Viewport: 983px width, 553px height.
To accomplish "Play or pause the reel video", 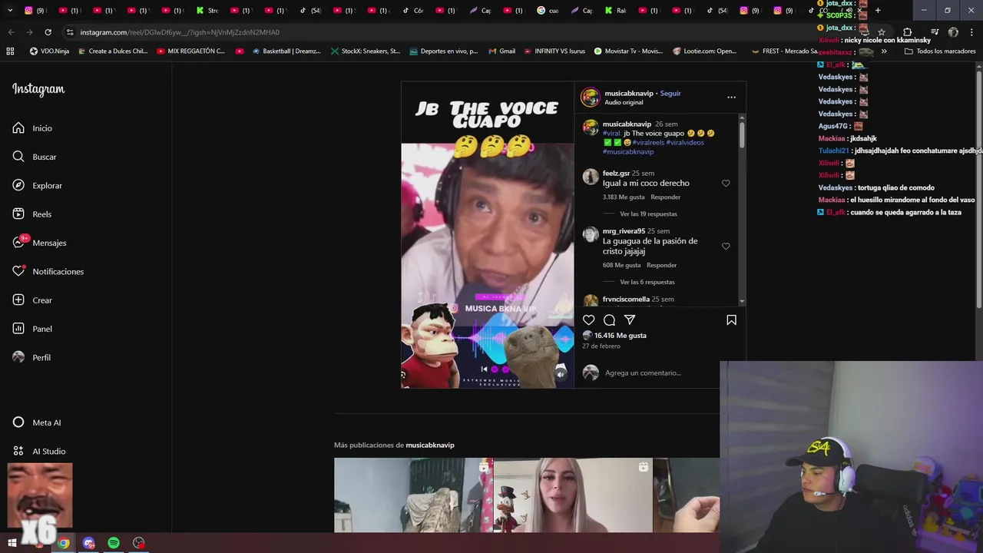I will point(487,234).
